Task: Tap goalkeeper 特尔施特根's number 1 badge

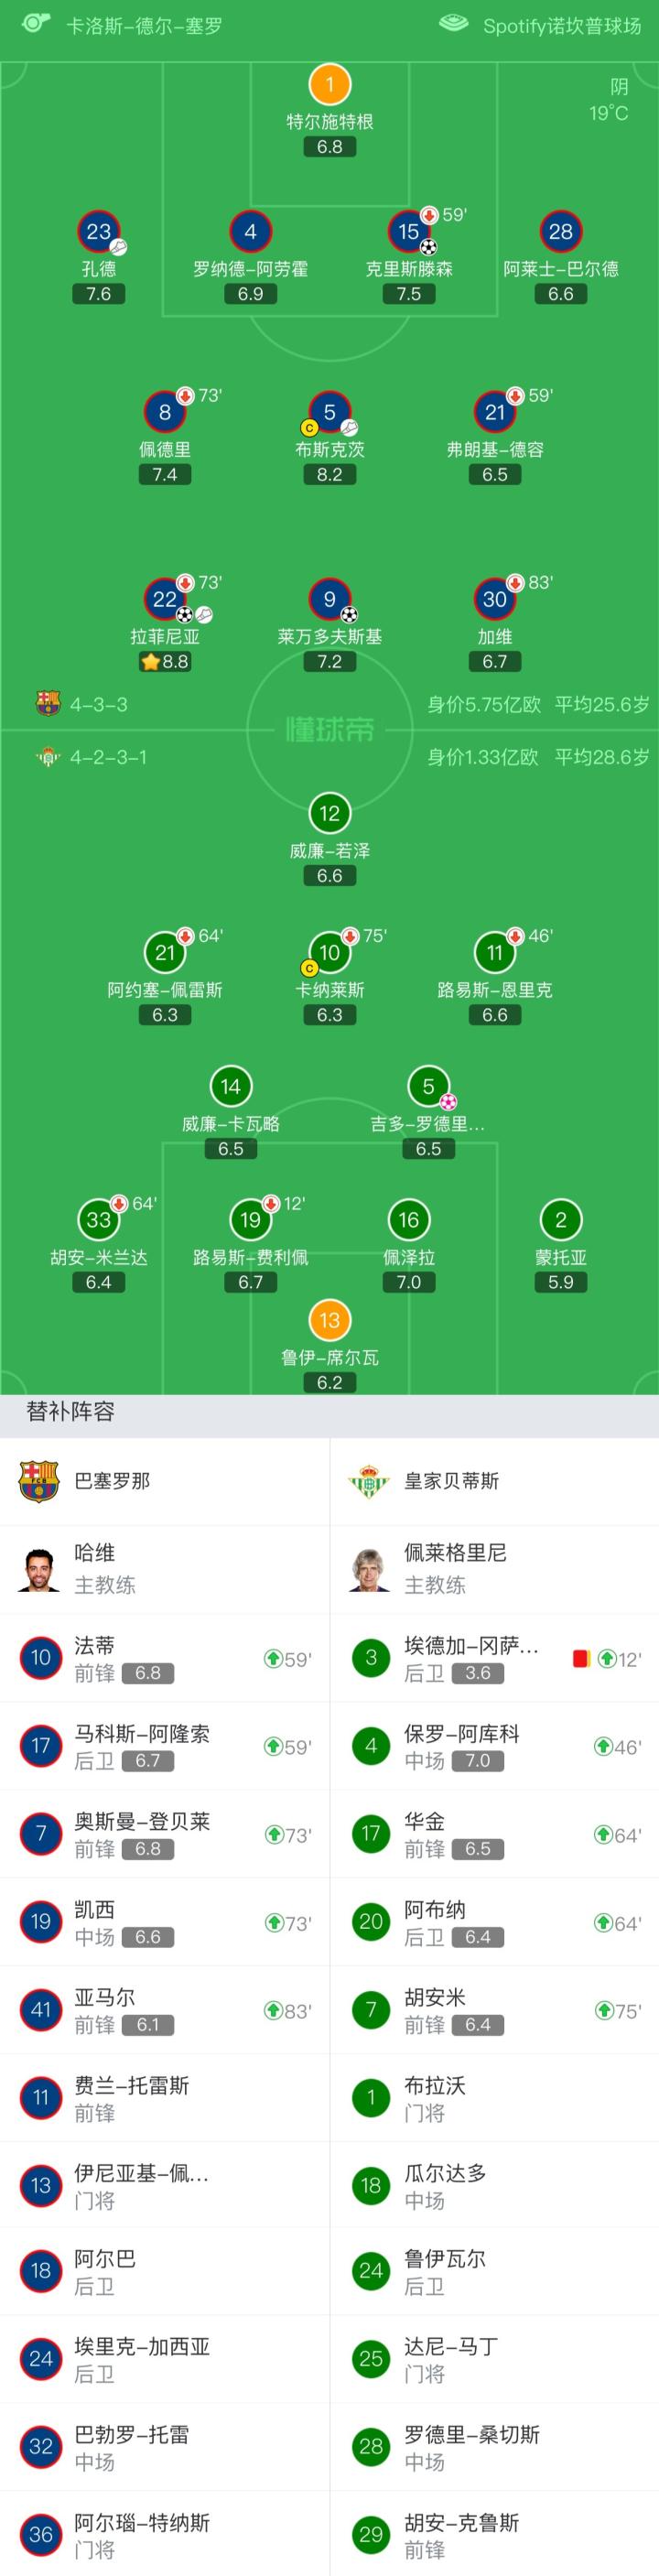Action: (329, 85)
